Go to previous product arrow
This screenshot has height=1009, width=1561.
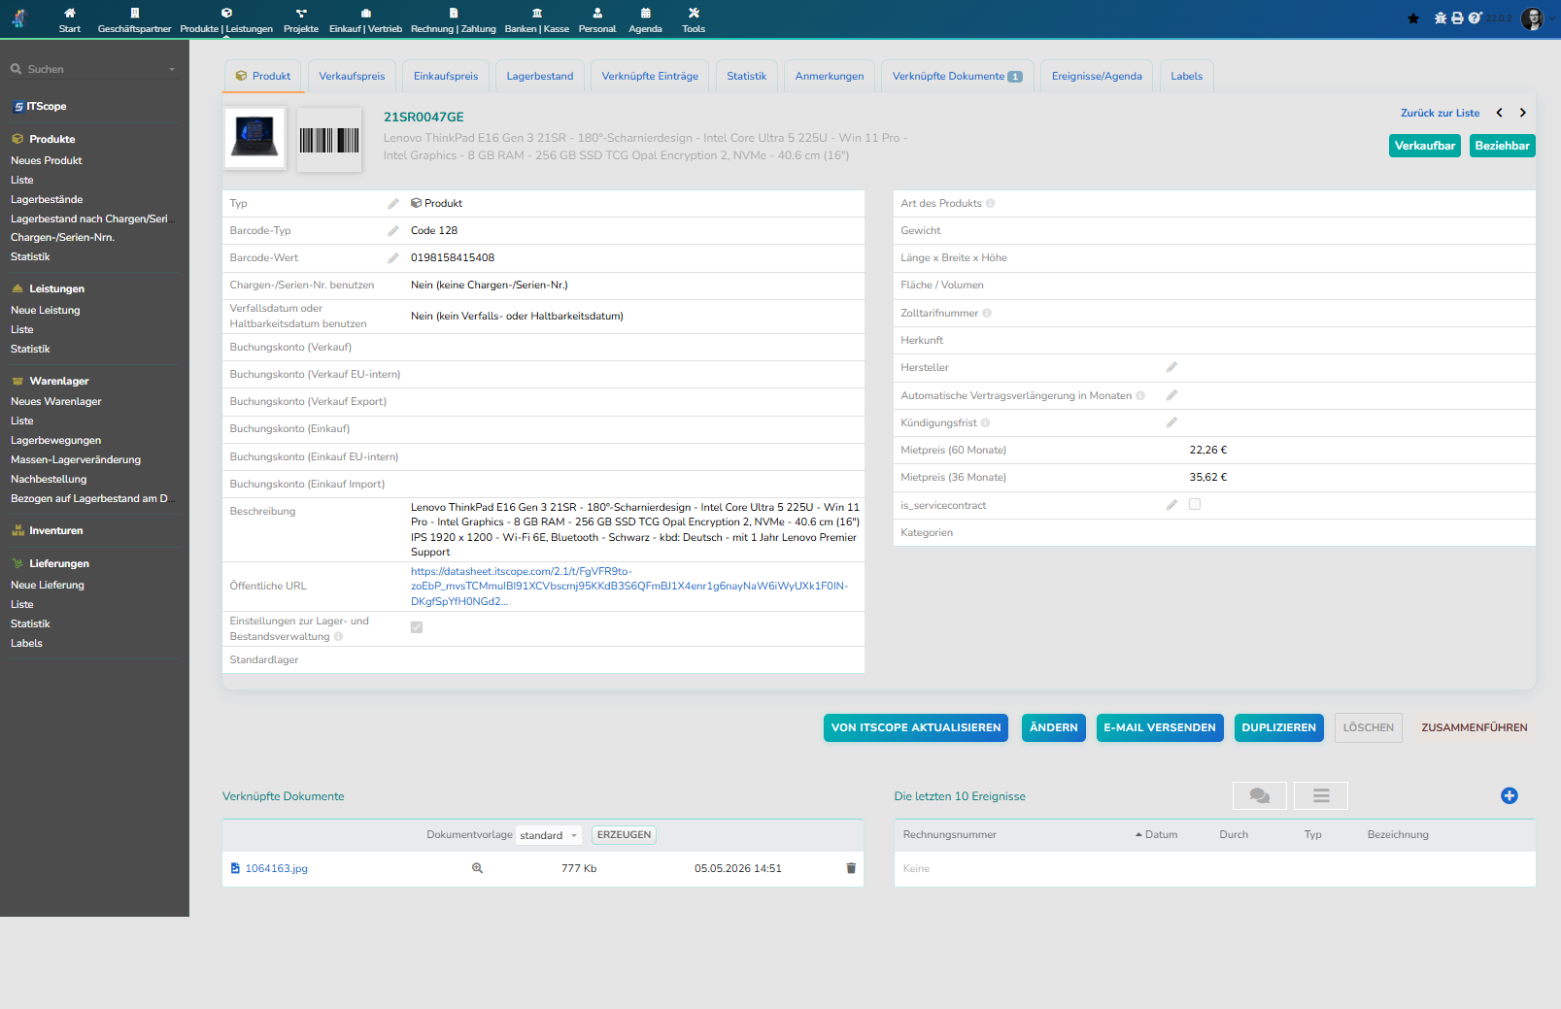tap(1500, 113)
